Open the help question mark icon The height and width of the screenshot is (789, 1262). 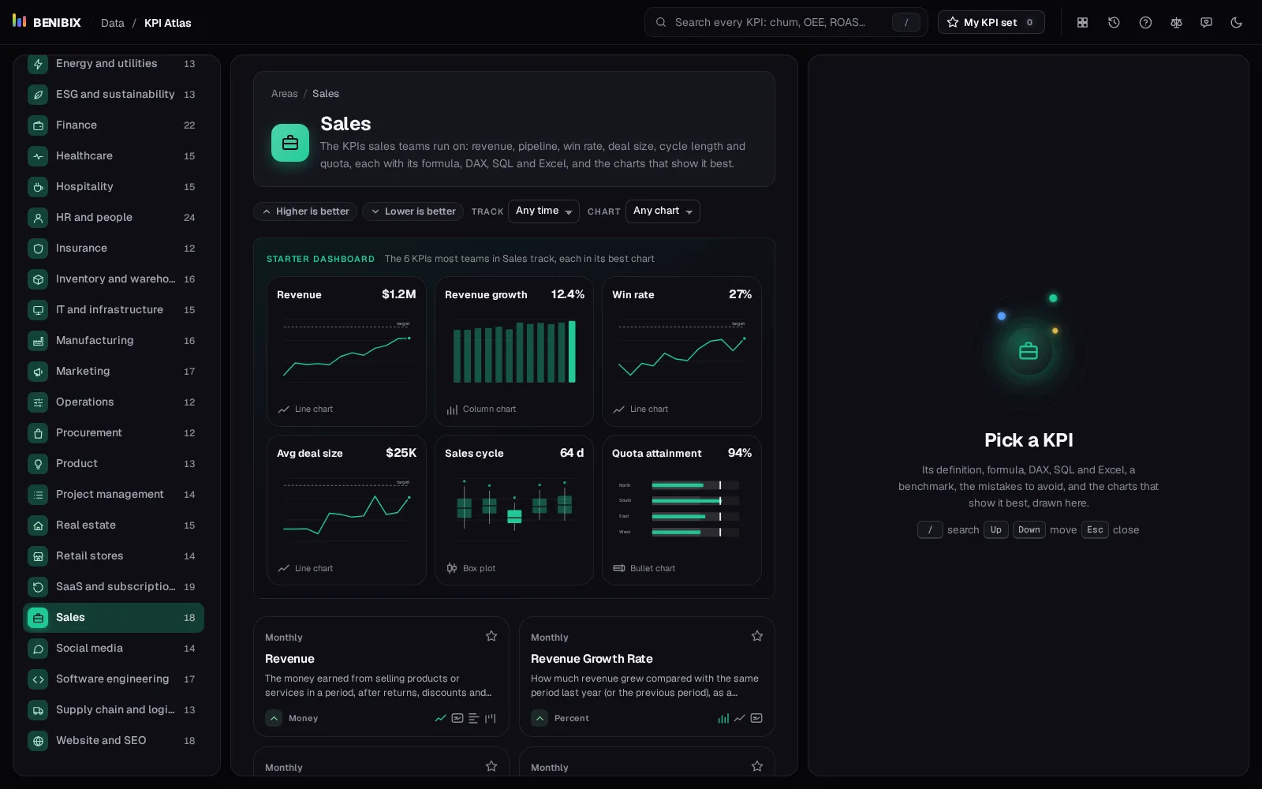(x=1145, y=22)
